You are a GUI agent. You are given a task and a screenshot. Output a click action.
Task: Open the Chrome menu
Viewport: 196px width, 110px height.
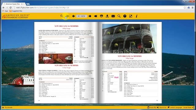(x=193, y=8)
